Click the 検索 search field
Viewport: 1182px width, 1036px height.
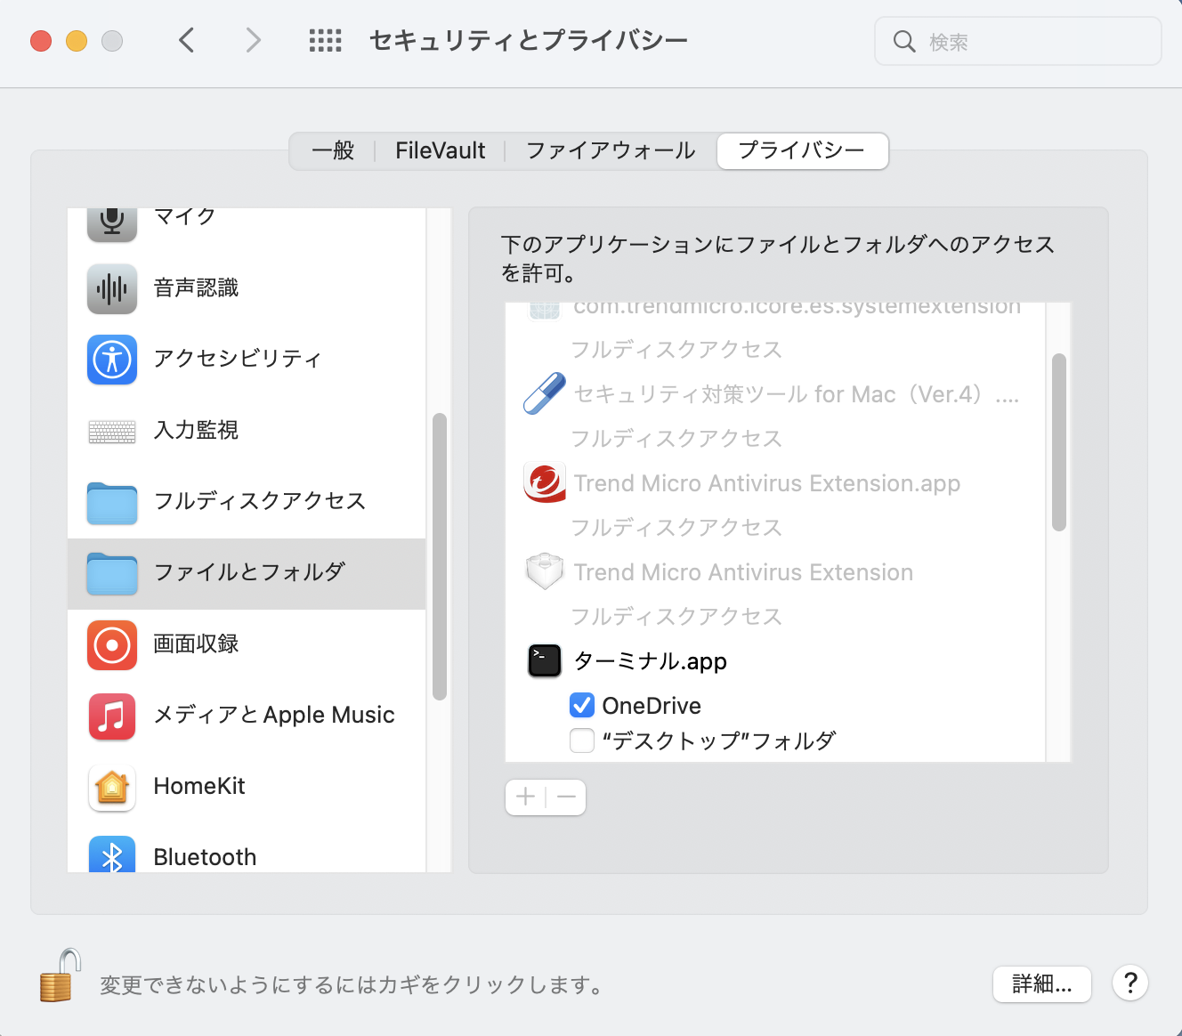pyautogui.click(x=1018, y=41)
